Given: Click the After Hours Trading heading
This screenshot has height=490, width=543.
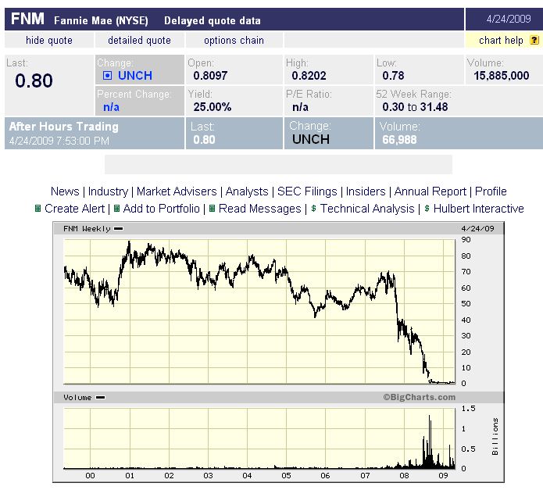Looking at the screenshot, I should coord(64,127).
